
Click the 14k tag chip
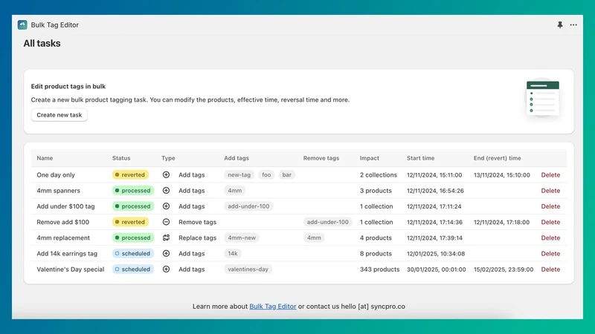click(233, 253)
